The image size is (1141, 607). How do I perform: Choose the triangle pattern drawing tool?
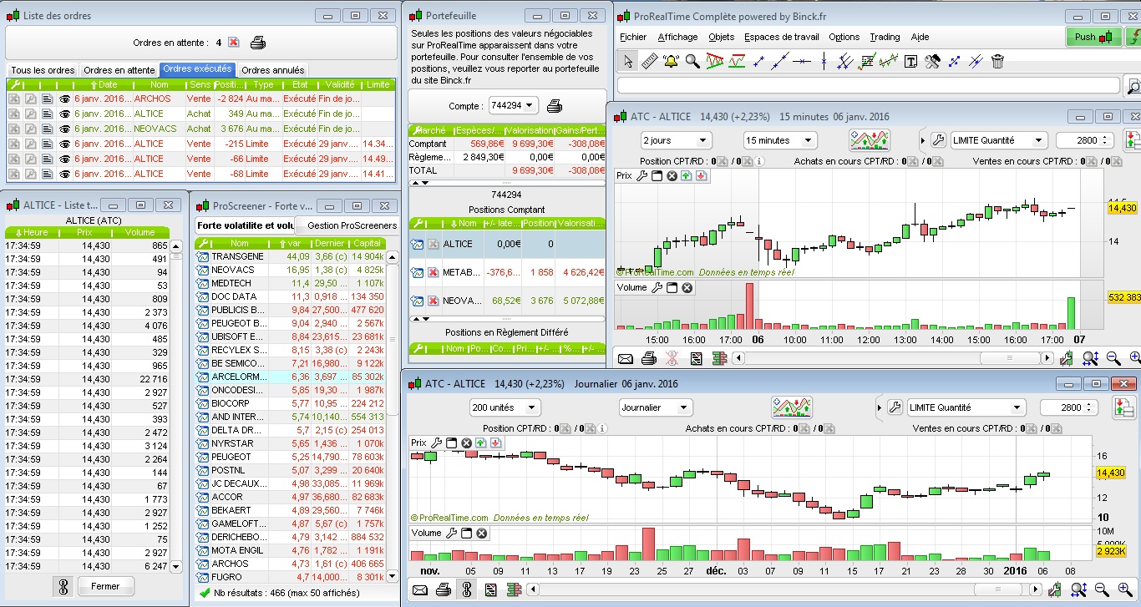click(x=714, y=61)
